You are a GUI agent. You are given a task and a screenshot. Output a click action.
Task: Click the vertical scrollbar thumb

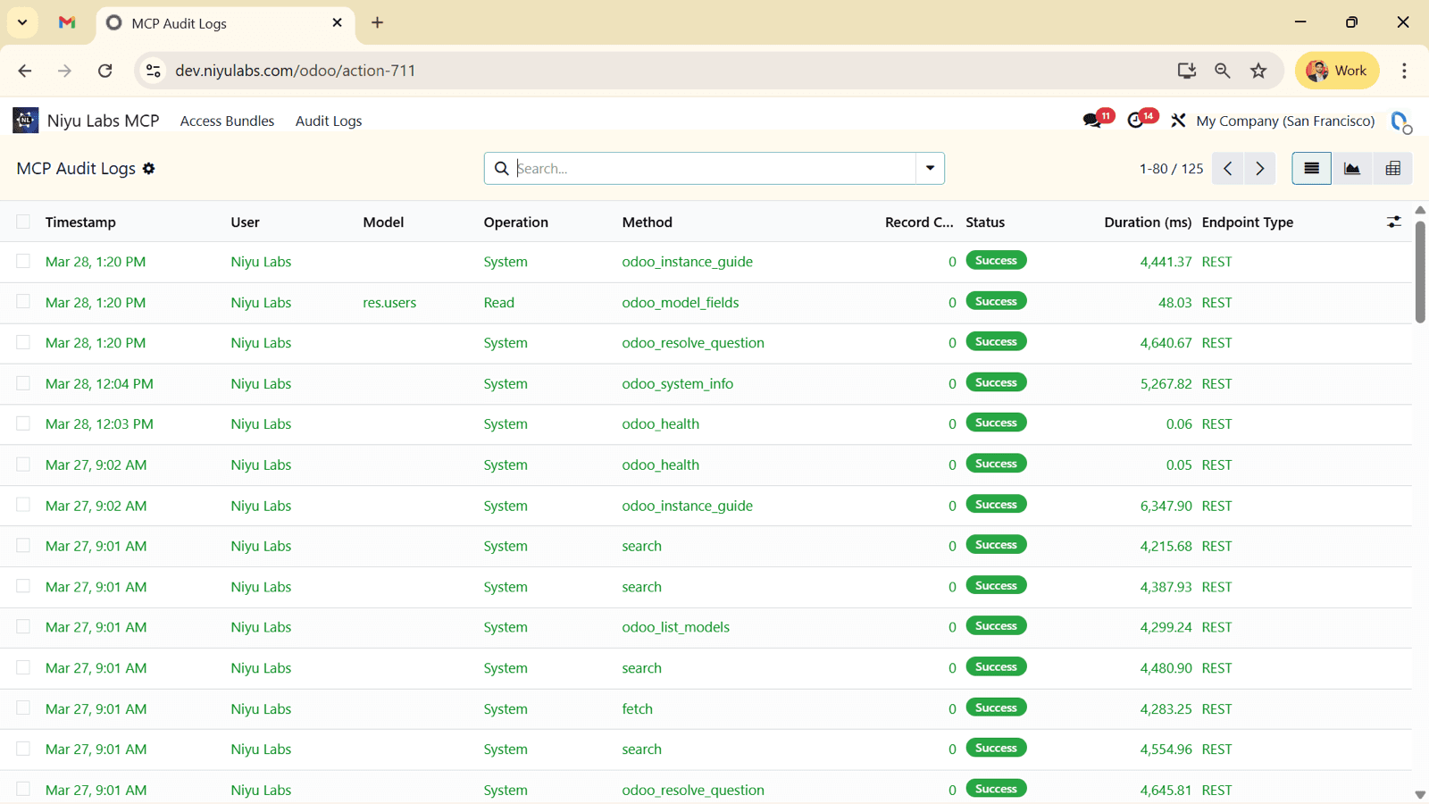click(x=1420, y=271)
